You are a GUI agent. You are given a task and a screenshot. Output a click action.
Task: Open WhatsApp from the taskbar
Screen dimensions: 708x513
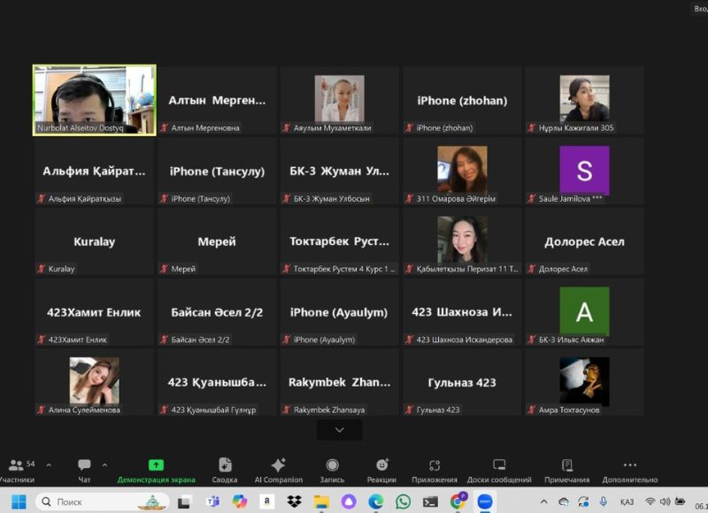tap(403, 502)
